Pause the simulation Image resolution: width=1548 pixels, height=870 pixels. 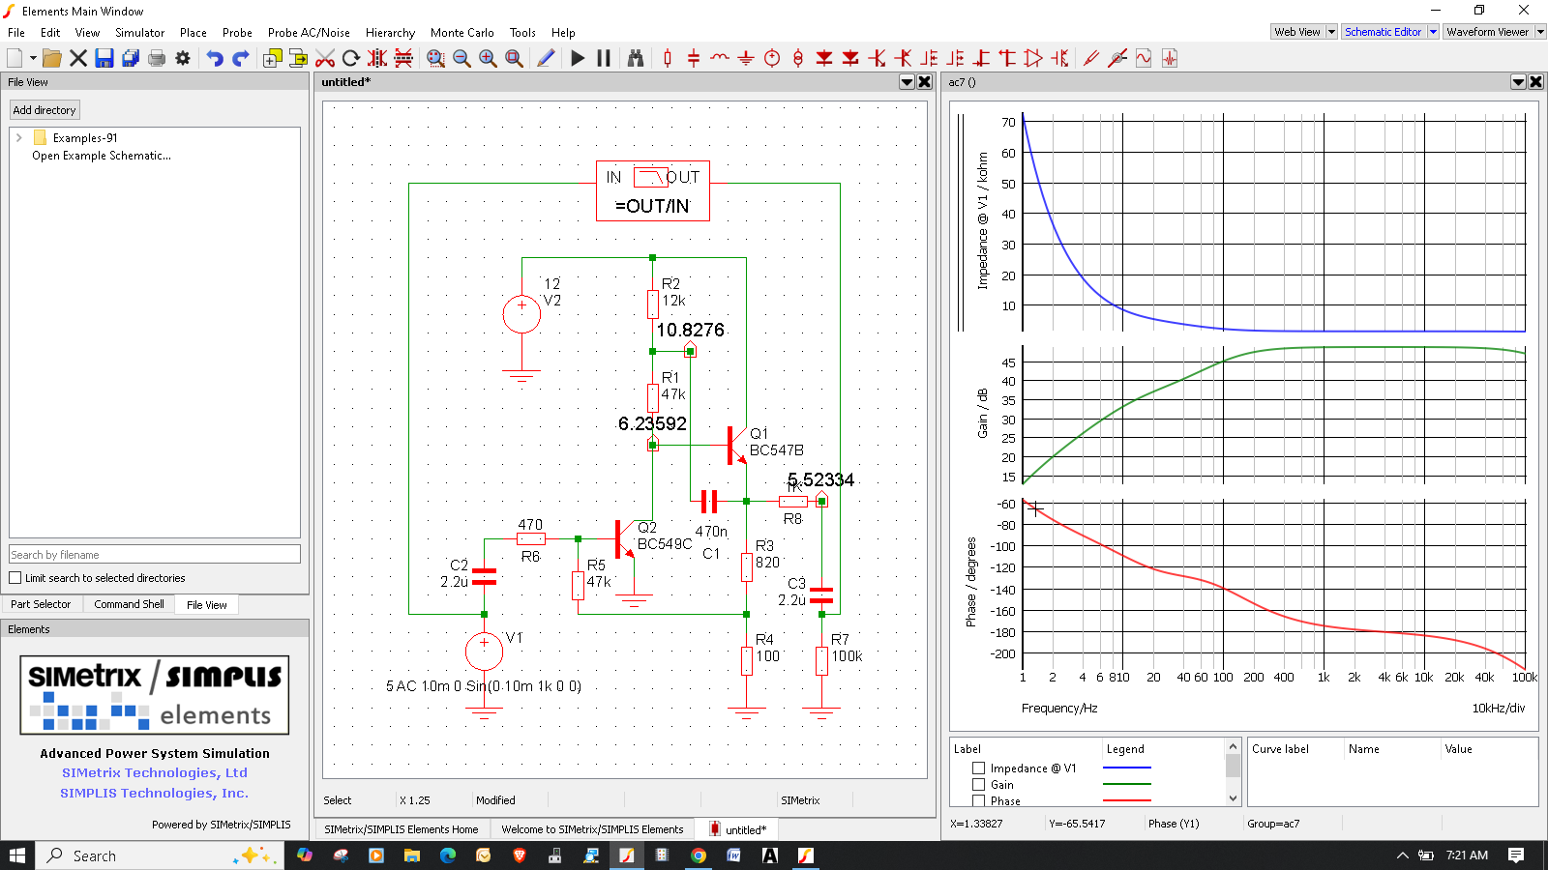pos(604,58)
